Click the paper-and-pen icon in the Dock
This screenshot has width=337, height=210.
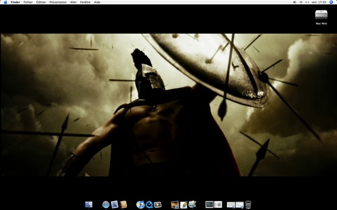(x=184, y=205)
